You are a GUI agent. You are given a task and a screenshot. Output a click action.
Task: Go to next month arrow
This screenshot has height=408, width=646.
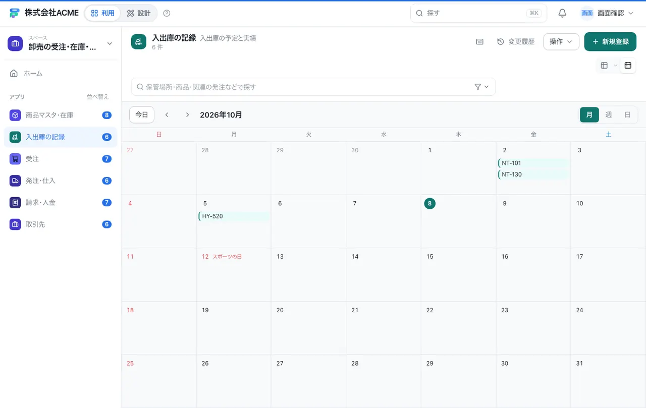point(187,115)
